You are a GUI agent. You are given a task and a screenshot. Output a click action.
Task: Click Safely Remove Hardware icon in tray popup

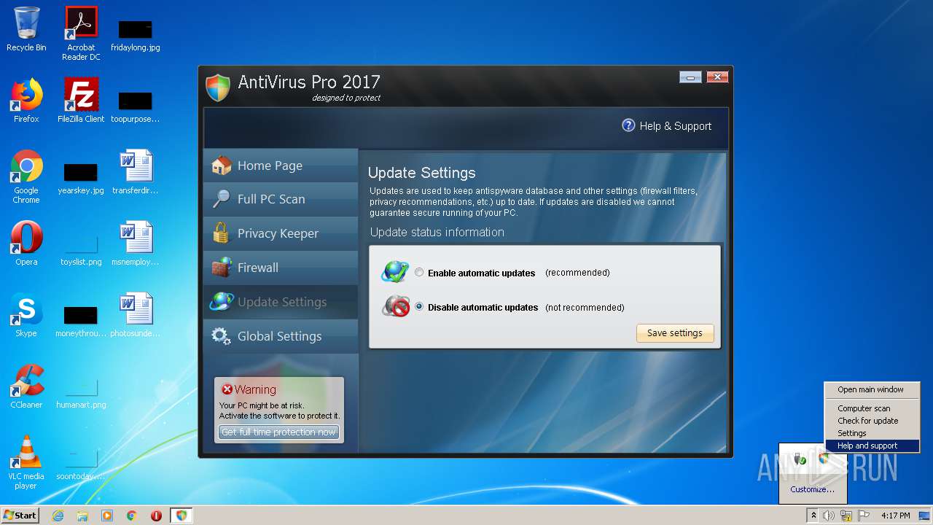(800, 459)
